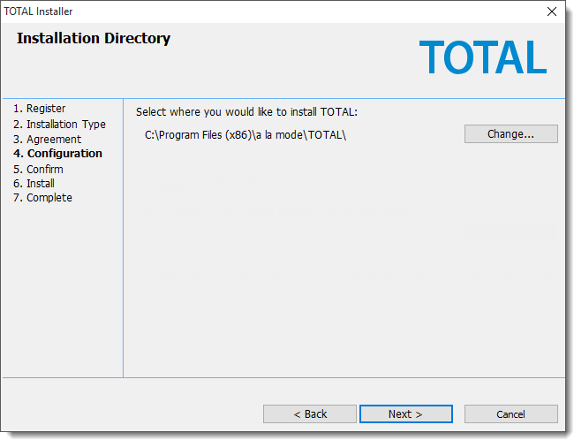Screen dimensions: 574x440
Task: Cancel the TOTAL installation
Action: (x=511, y=414)
